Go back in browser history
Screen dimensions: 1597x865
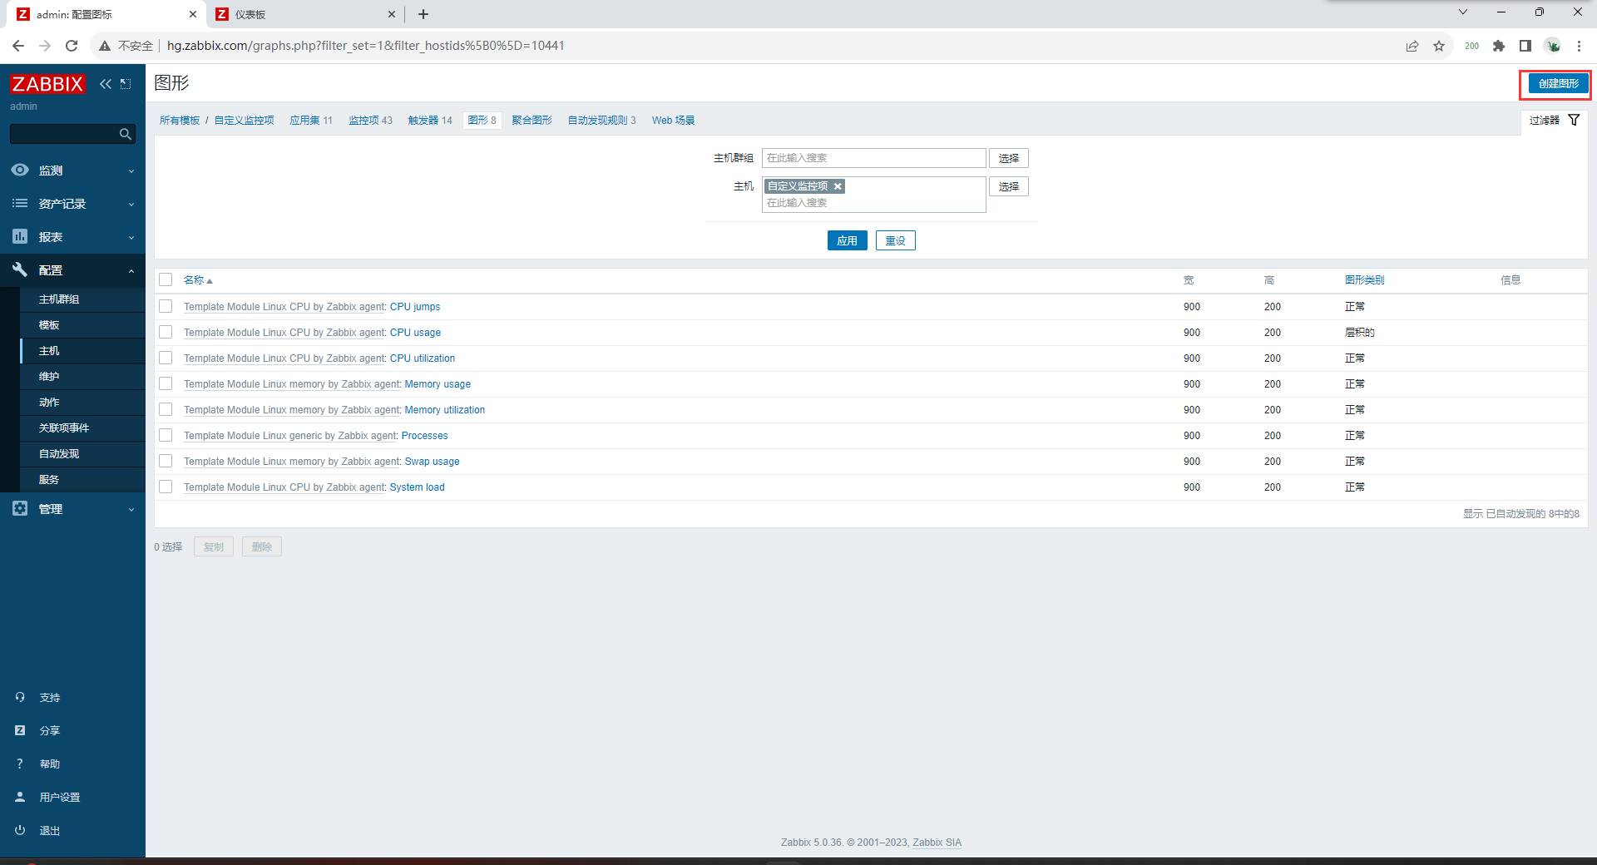point(18,46)
